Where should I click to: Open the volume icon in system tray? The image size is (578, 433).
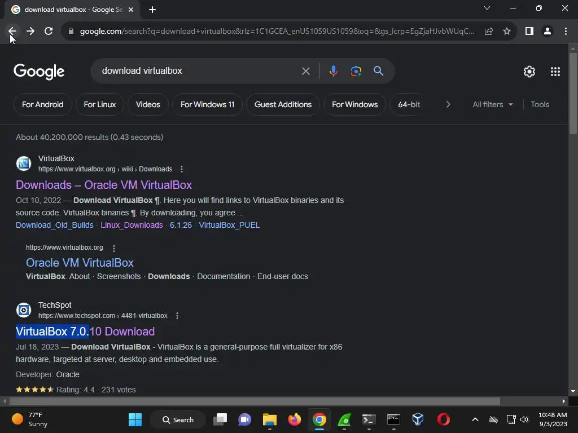(524, 419)
